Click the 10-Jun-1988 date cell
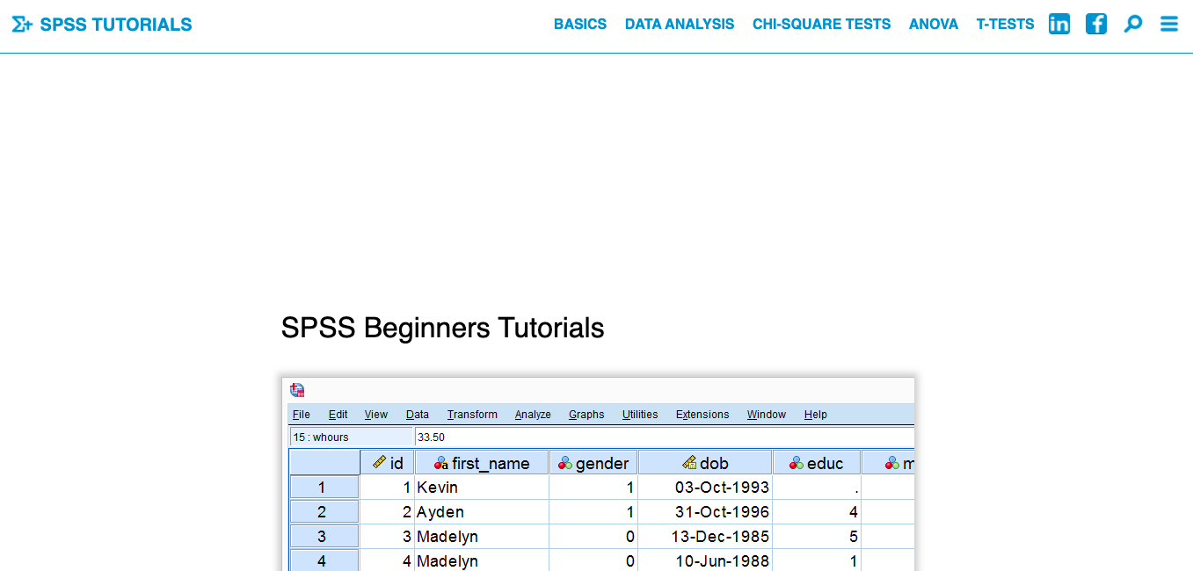Image resolution: width=1193 pixels, height=571 pixels. [705, 560]
